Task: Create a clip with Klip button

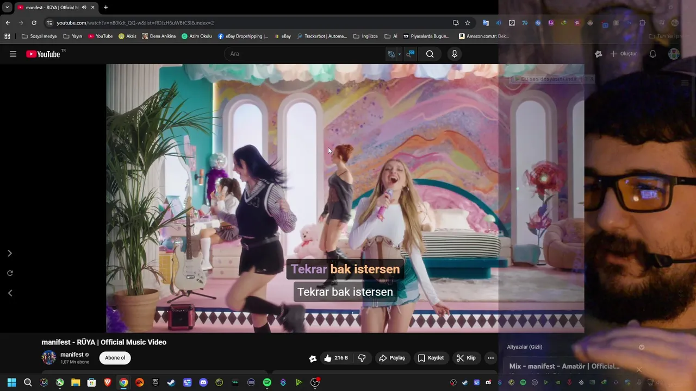Action: pyautogui.click(x=466, y=358)
